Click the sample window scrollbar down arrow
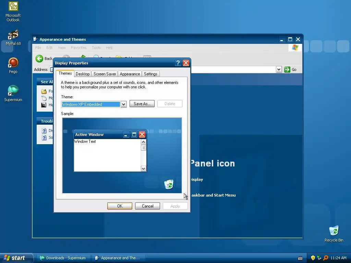 coord(144,168)
